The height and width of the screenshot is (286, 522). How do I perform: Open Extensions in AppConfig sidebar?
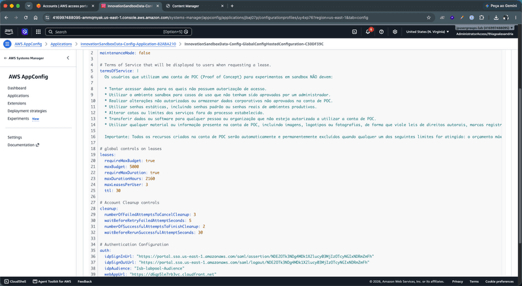click(x=17, y=103)
